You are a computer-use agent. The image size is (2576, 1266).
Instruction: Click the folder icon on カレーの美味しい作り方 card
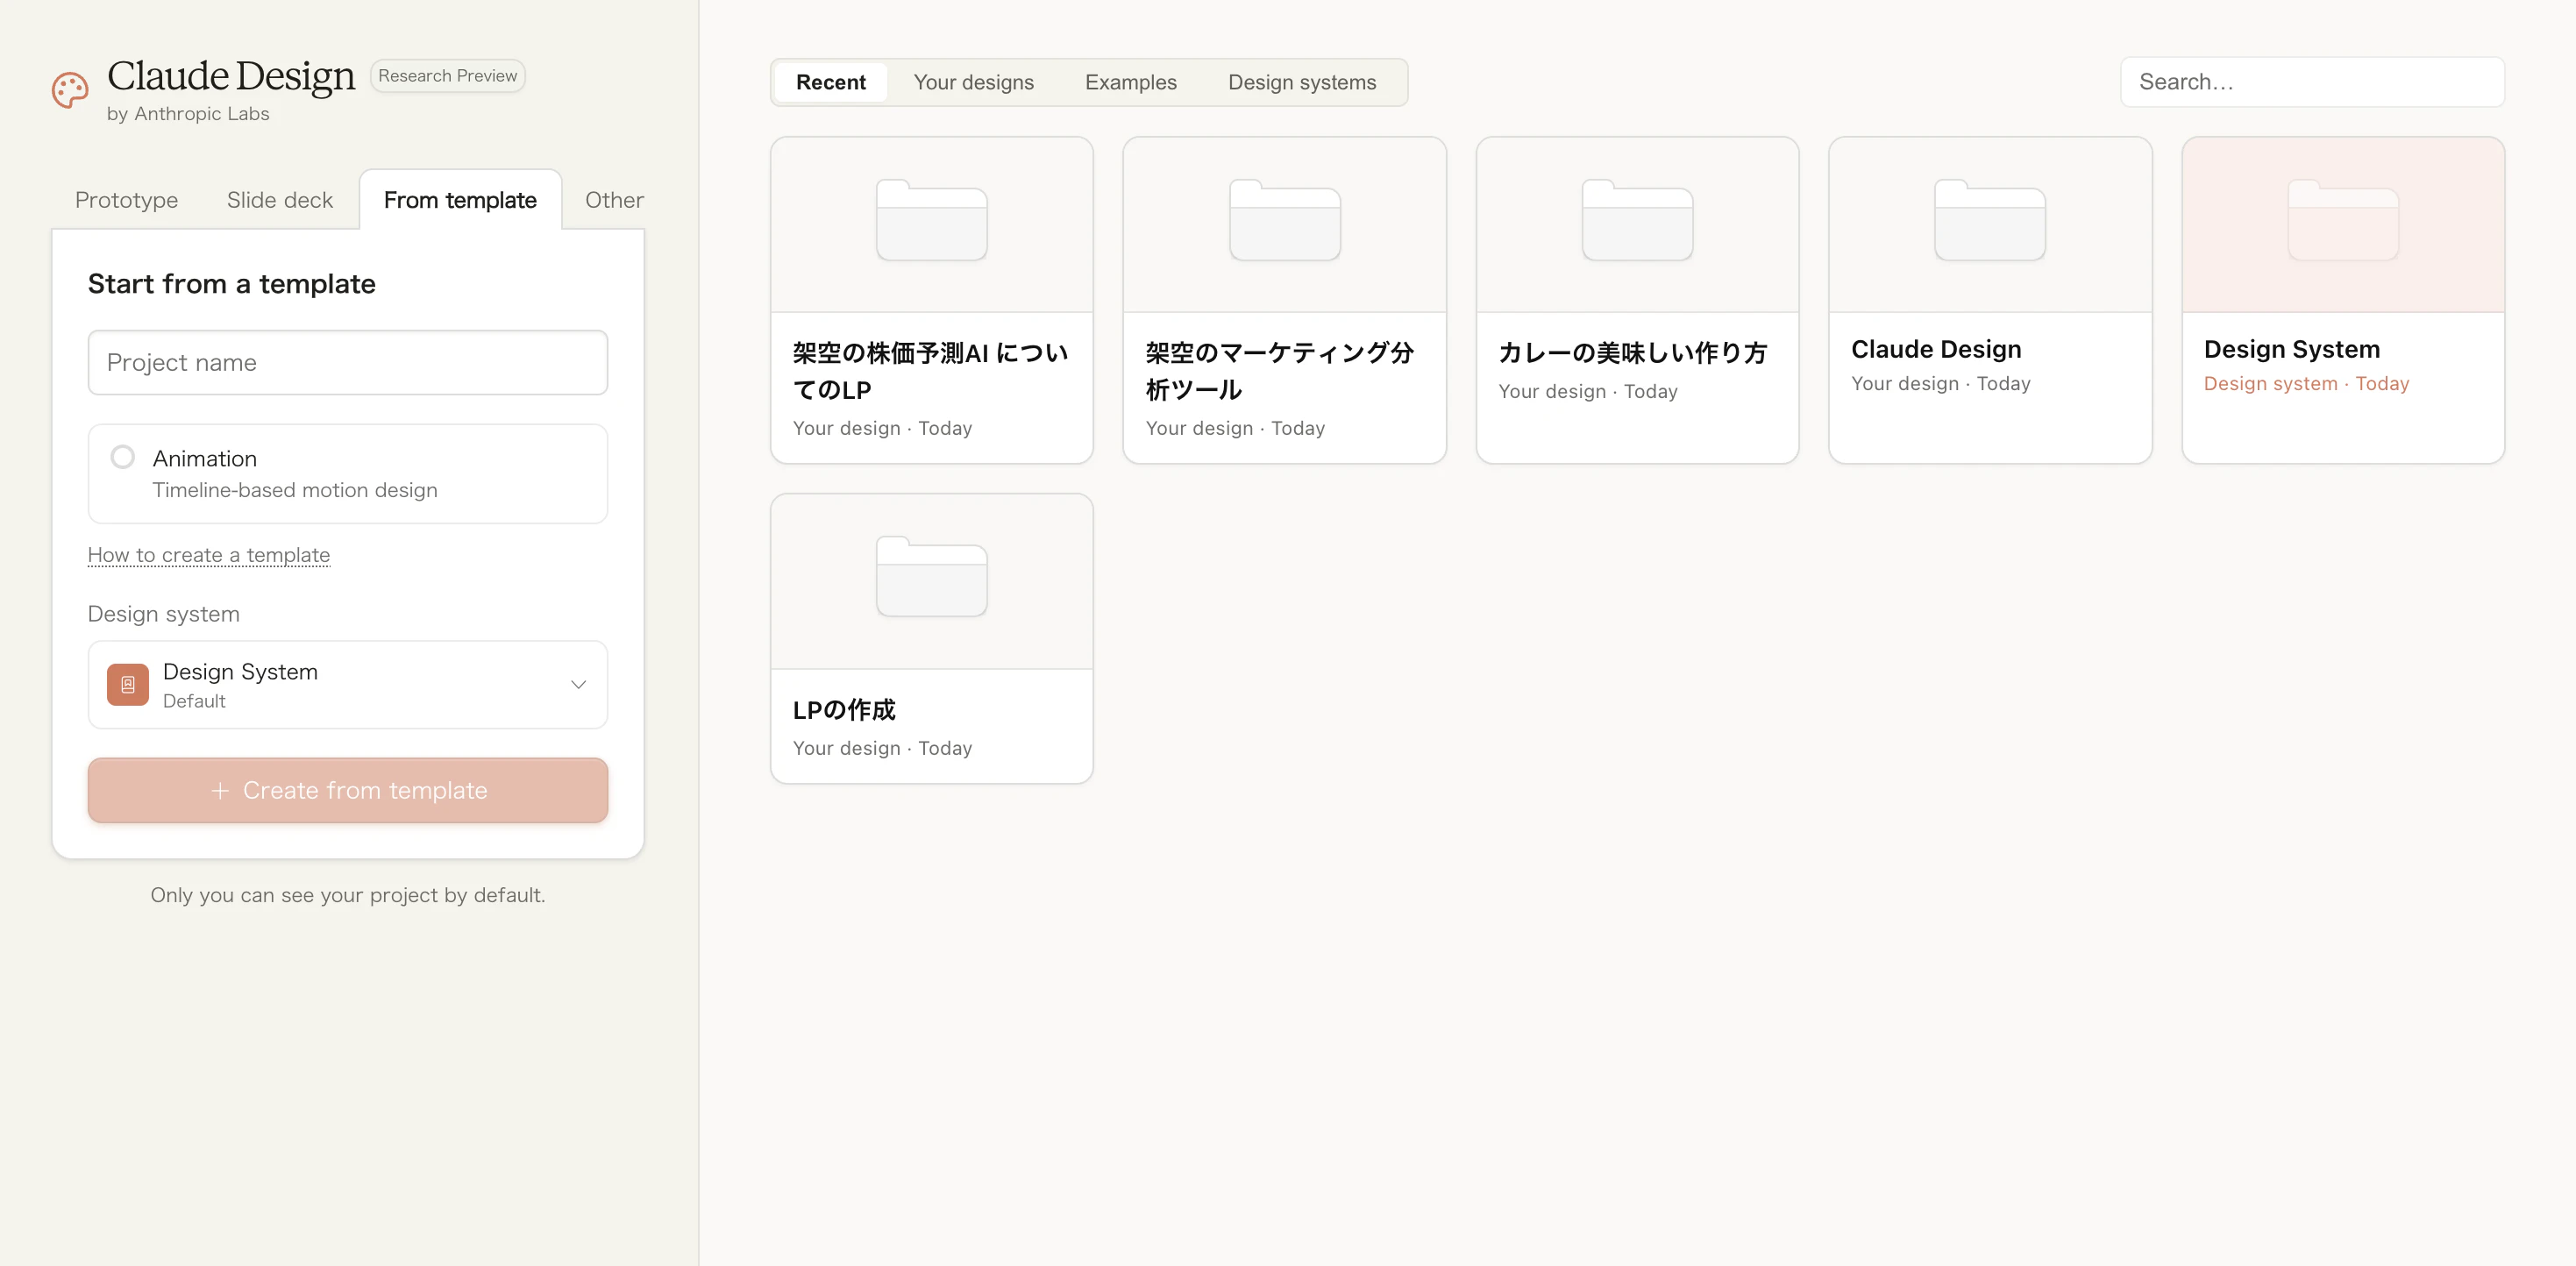(1637, 221)
